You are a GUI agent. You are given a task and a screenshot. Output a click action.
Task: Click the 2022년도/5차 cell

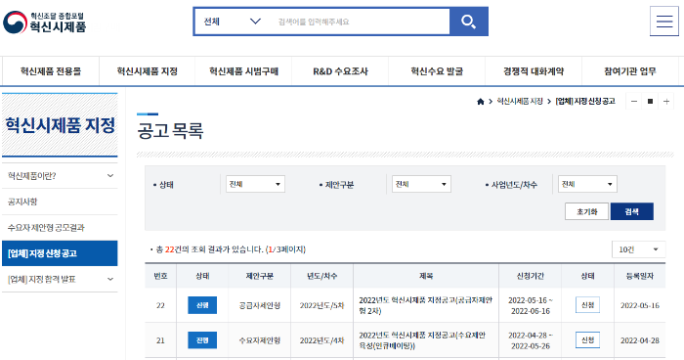[321, 305]
